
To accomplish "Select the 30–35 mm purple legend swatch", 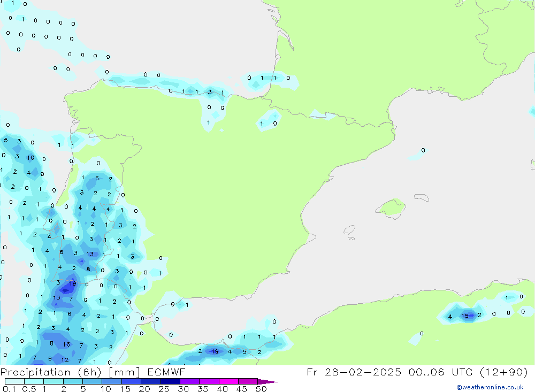I will (x=190, y=381).
